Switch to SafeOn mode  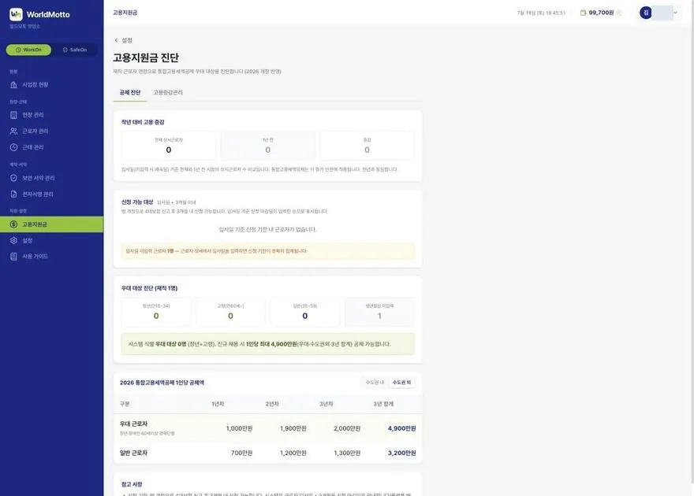[75, 50]
